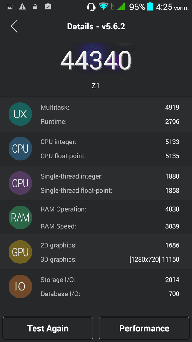
Task: Select the purple CPU single-thread icon
Action: (20, 183)
